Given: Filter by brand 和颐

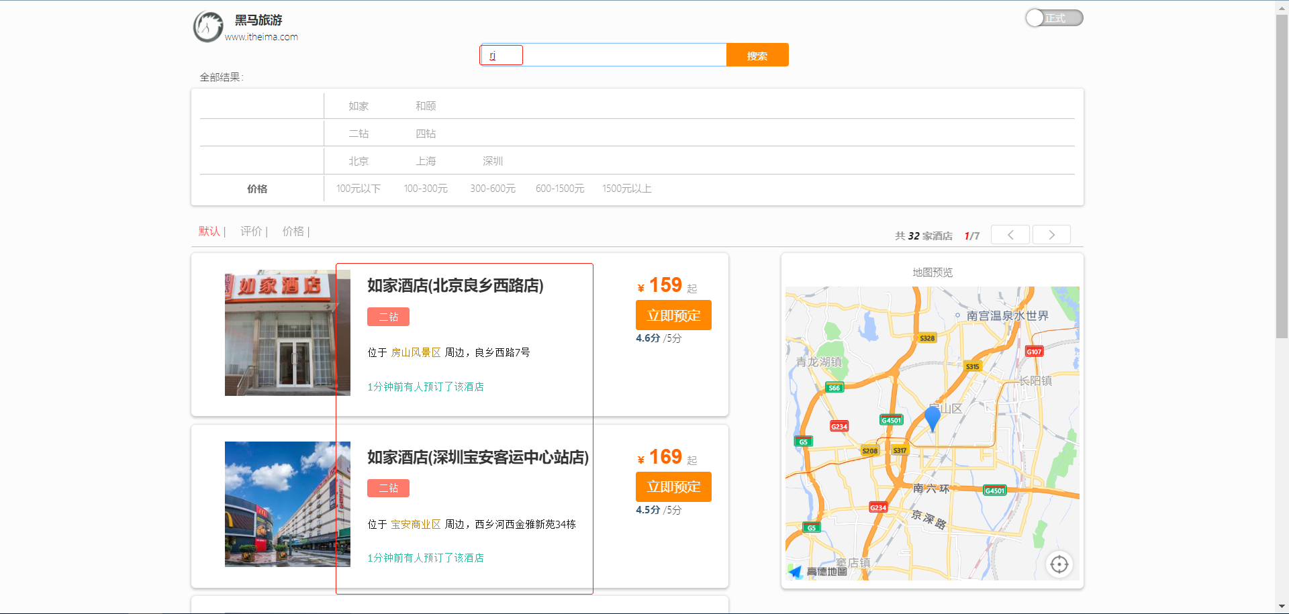Looking at the screenshot, I should [x=426, y=106].
